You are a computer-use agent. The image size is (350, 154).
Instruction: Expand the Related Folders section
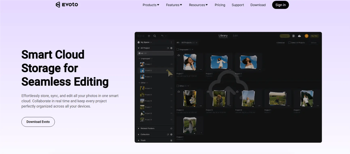(x=139, y=129)
